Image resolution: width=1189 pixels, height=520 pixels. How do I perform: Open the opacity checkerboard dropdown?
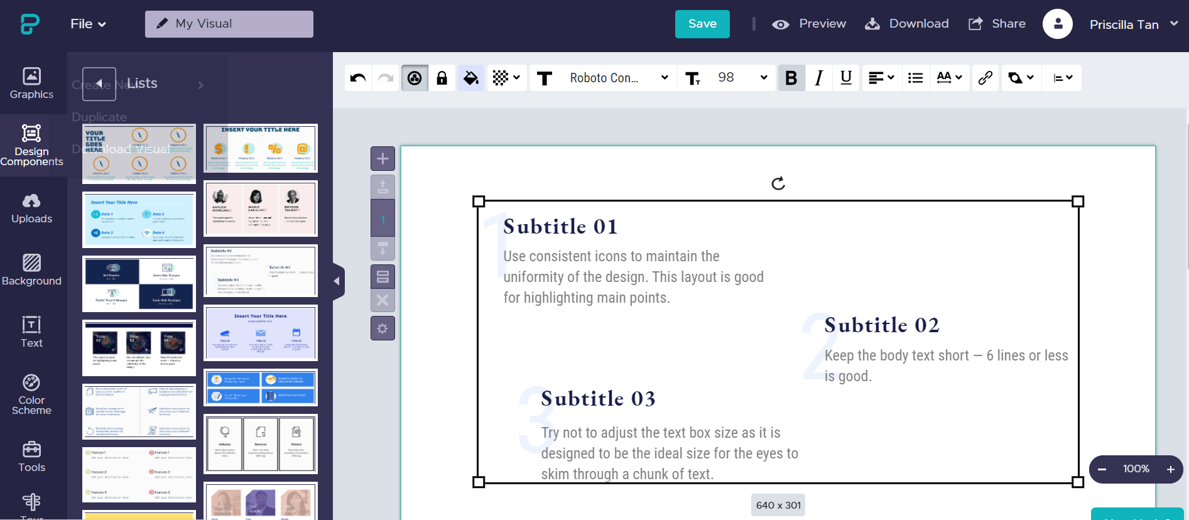pos(506,78)
